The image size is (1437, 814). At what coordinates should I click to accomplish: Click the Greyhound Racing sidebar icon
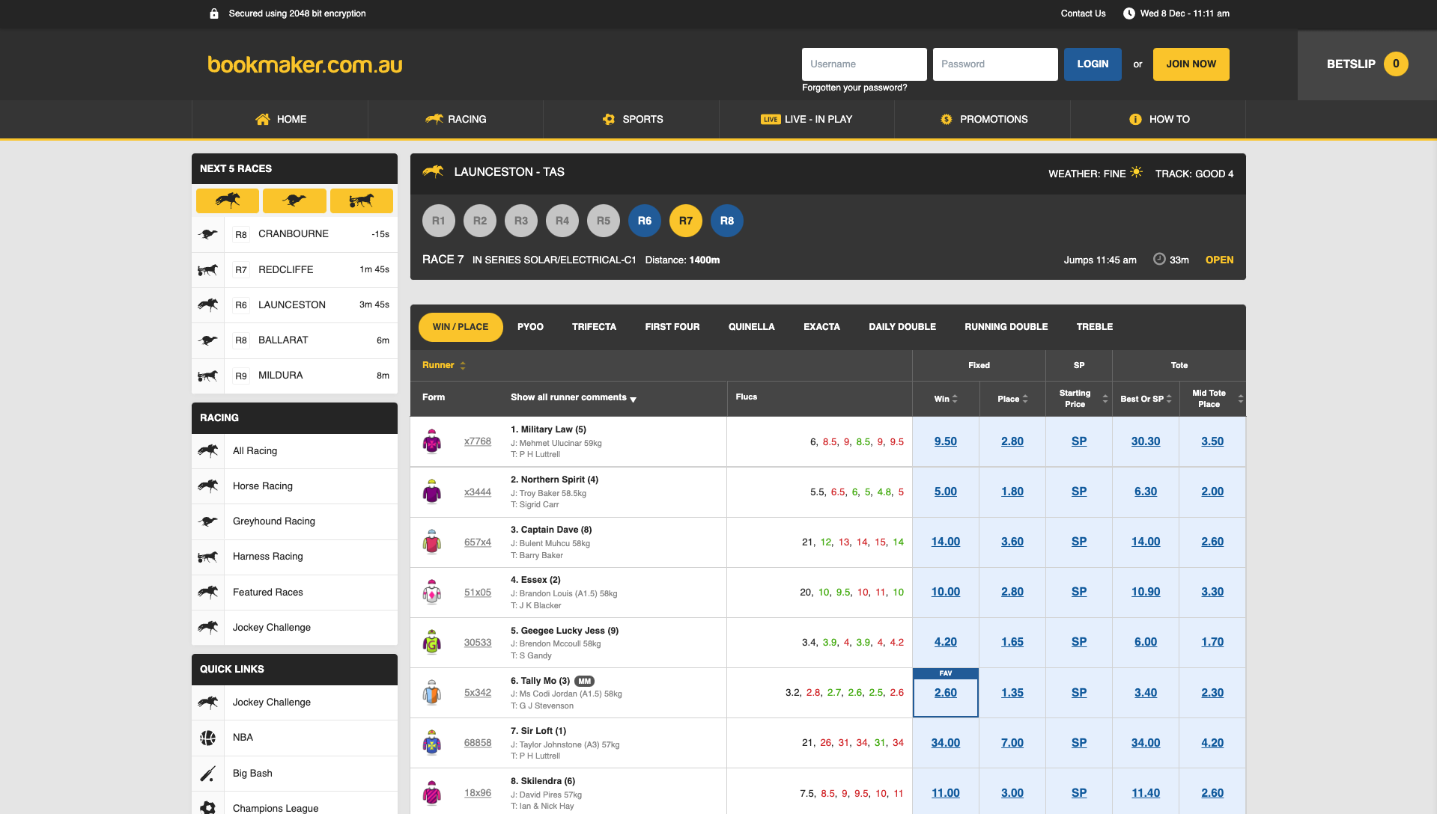[208, 521]
